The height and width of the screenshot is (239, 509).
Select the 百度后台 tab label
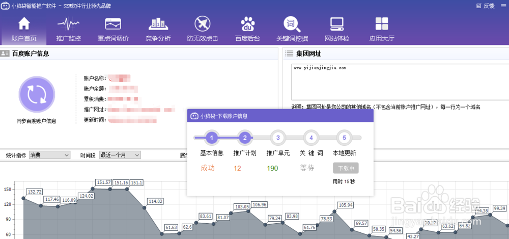248,38
